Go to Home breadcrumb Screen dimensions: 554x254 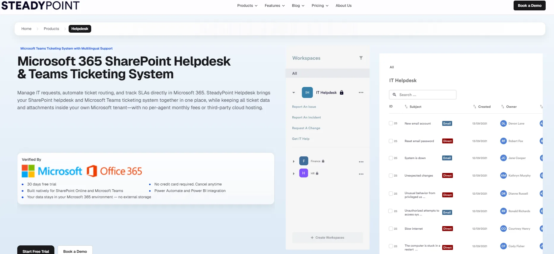(26, 29)
